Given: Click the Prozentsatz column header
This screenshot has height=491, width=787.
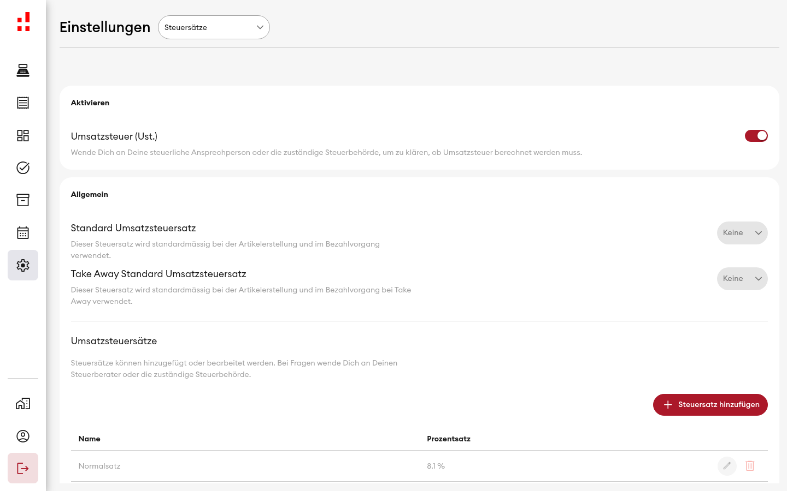Looking at the screenshot, I should coord(449,439).
